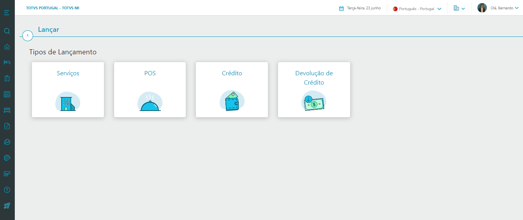Open the Português - Portugal language dropdown
This screenshot has width=523, height=220.
click(417, 9)
